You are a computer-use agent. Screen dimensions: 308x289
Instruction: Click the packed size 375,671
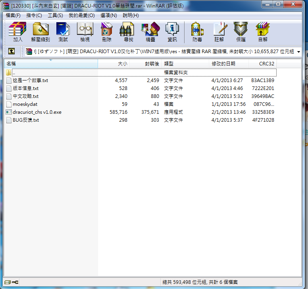point(150,112)
